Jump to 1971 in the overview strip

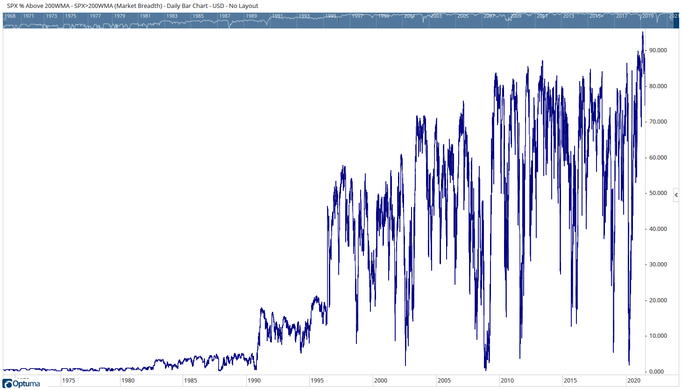coord(28,16)
